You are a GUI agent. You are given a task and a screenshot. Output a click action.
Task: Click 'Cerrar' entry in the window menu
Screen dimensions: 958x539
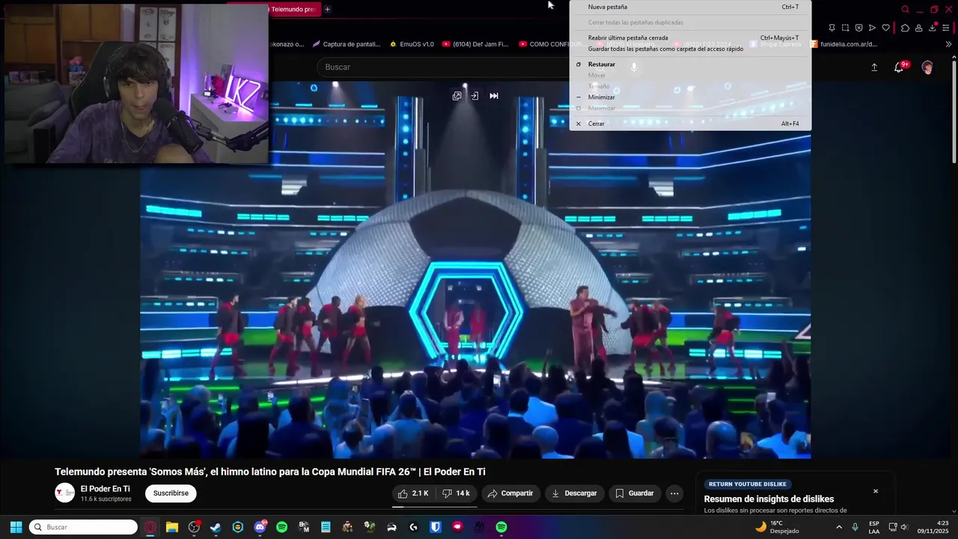[x=690, y=124]
